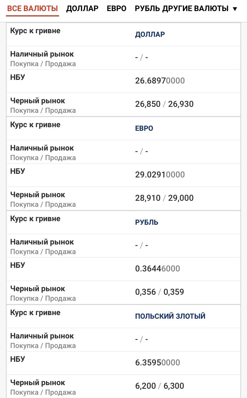Open the ДОЛЛАР tab in top navigation
The width and height of the screenshot is (247, 398).
82,8
